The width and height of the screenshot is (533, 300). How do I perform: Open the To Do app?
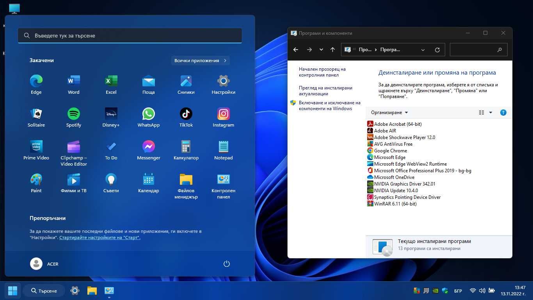pyautogui.click(x=111, y=150)
